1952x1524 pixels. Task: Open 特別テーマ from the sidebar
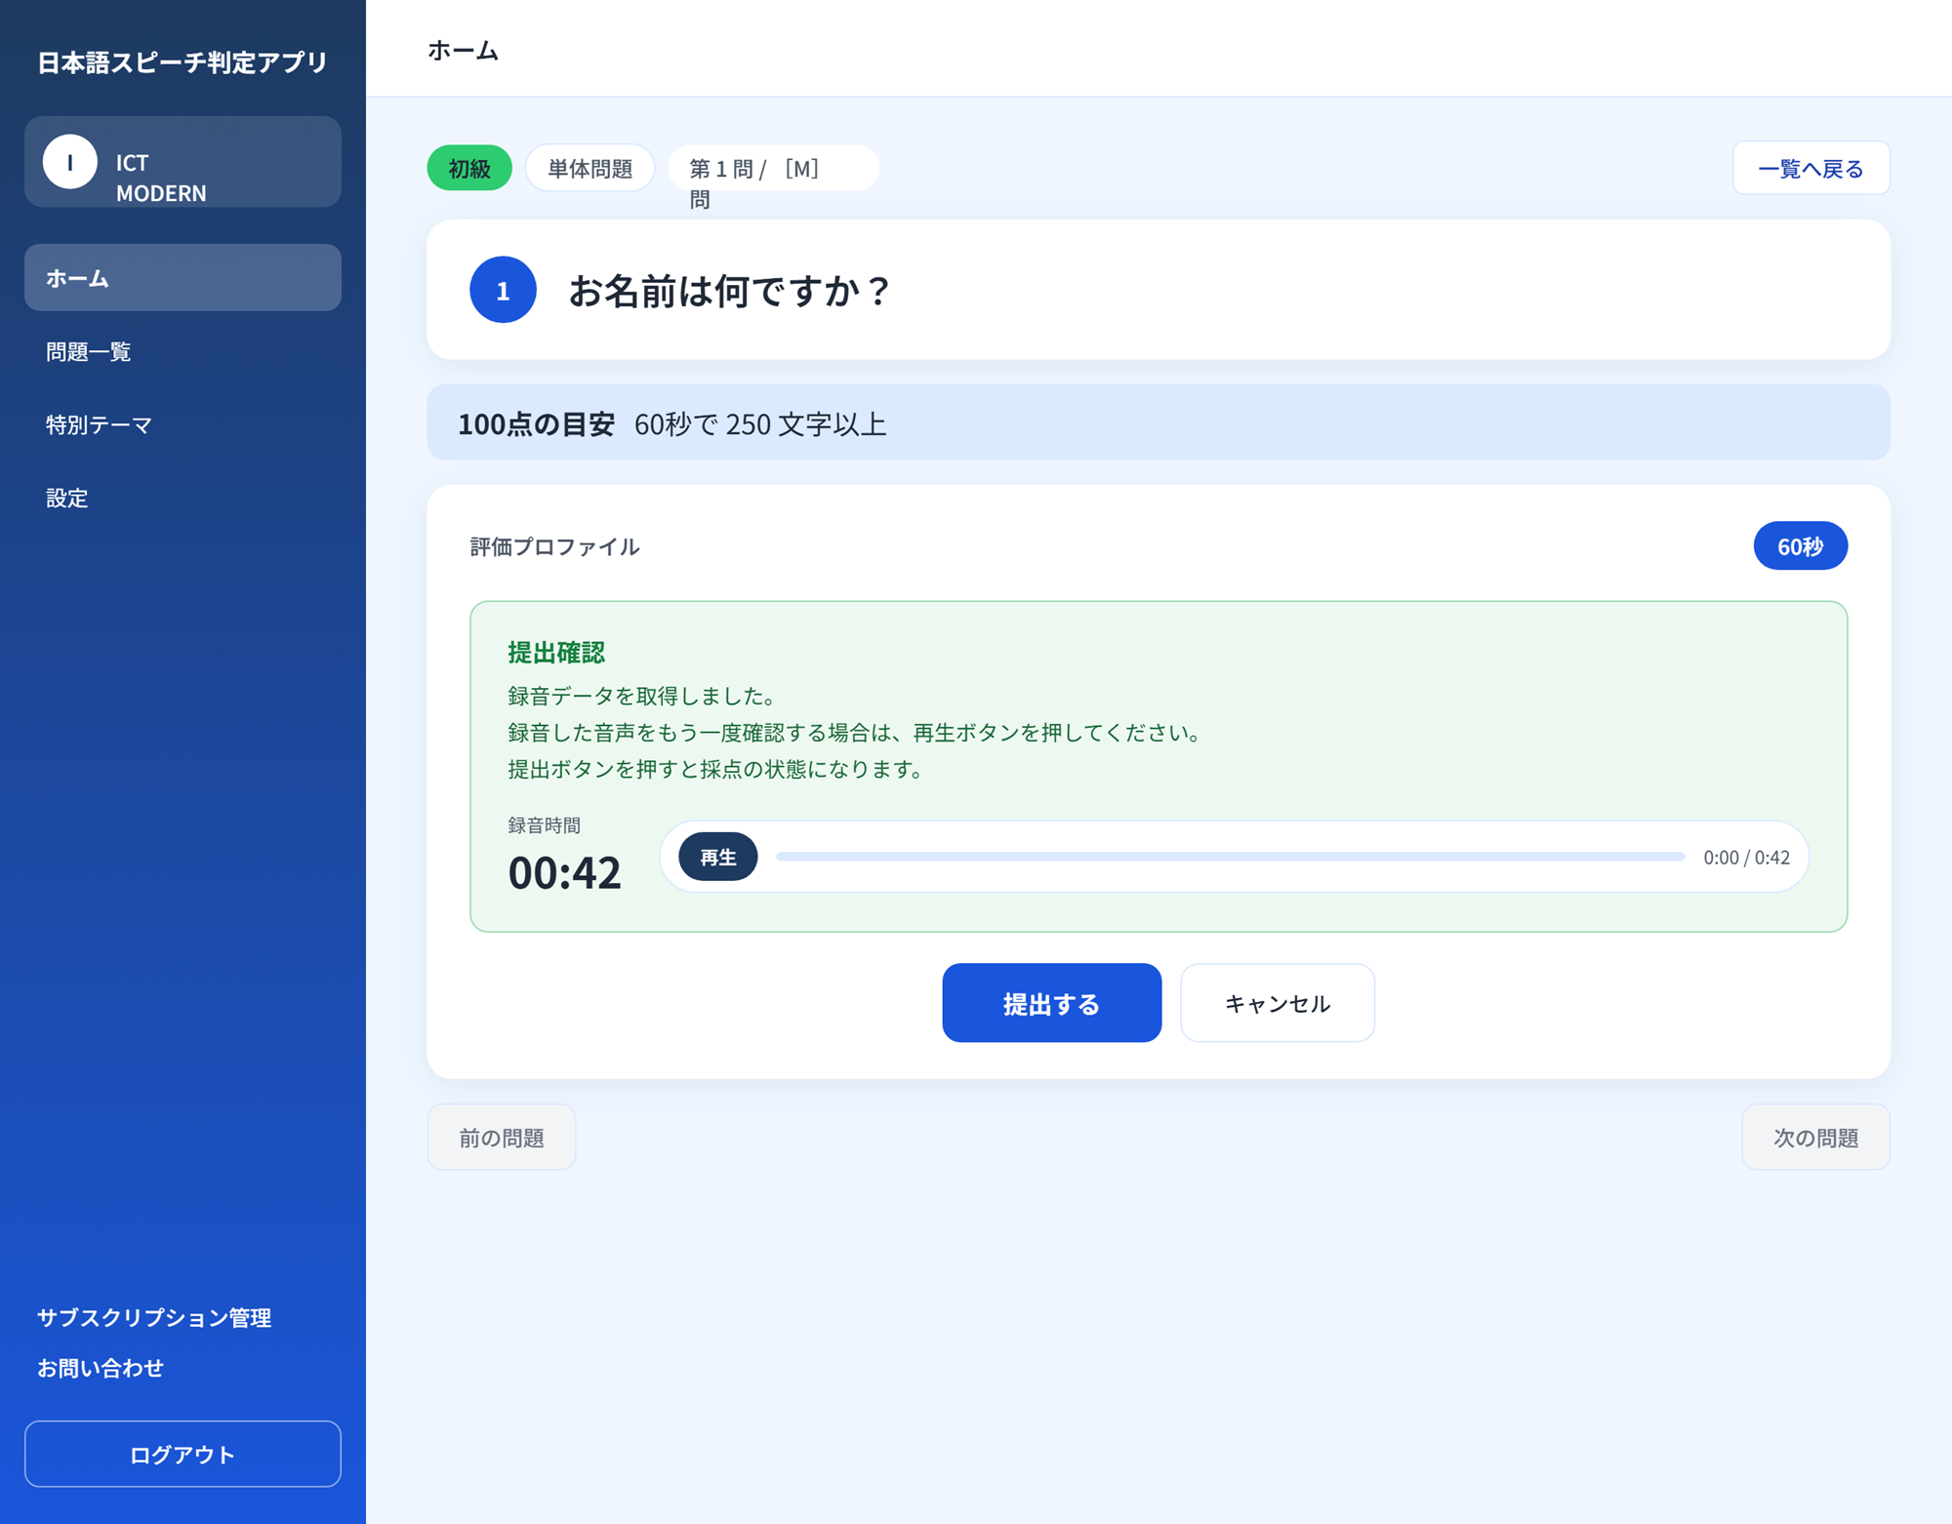pos(183,424)
